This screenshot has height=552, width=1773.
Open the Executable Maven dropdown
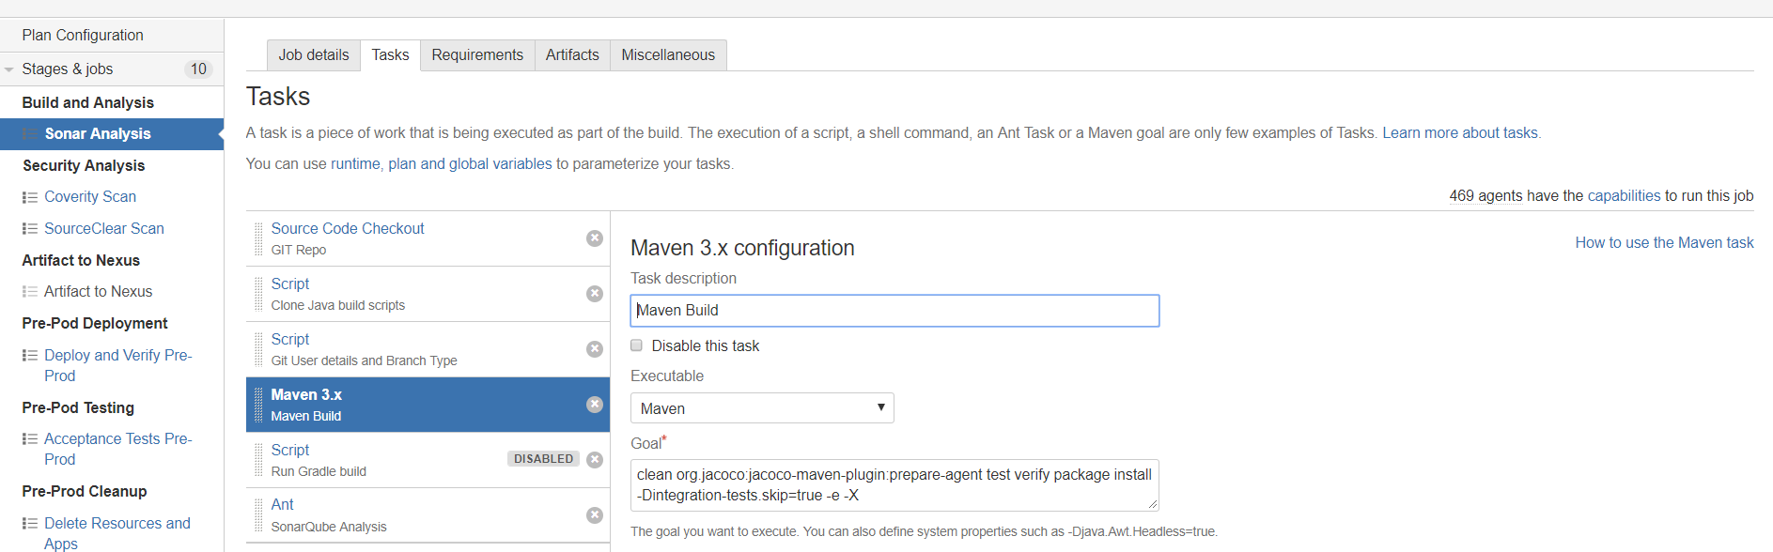tap(762, 408)
